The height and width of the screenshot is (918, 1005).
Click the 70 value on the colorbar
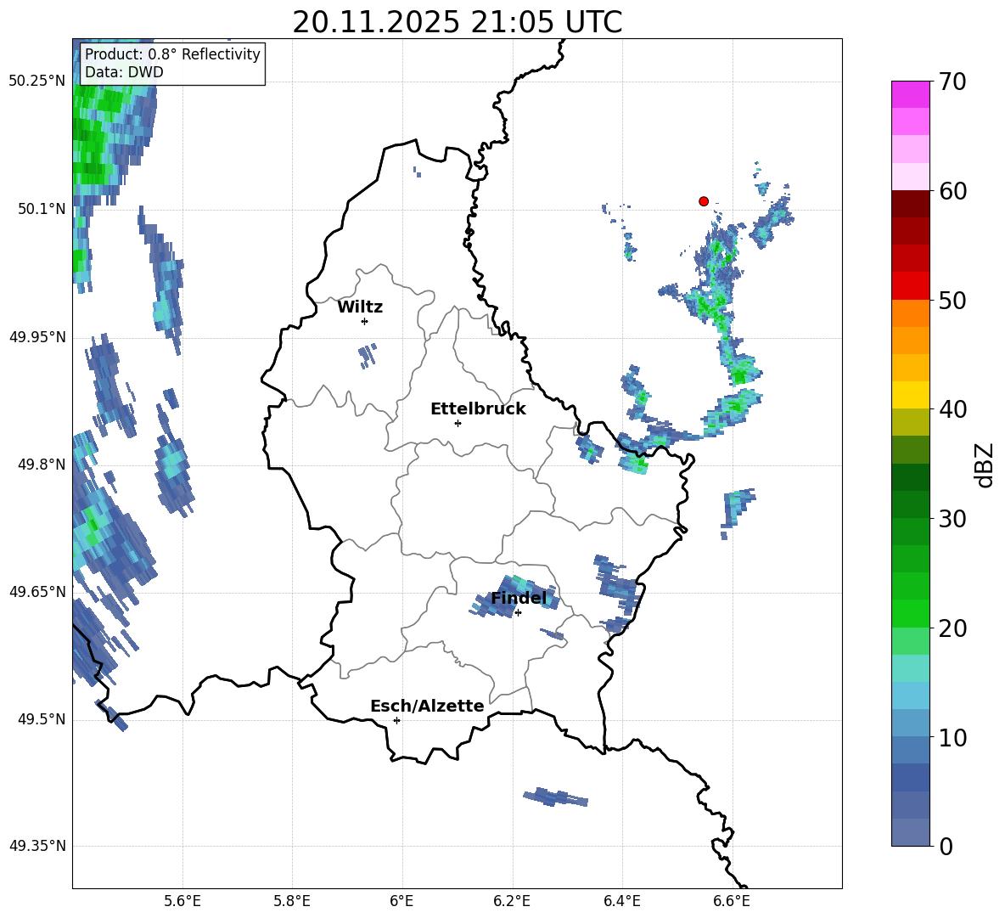(x=952, y=82)
